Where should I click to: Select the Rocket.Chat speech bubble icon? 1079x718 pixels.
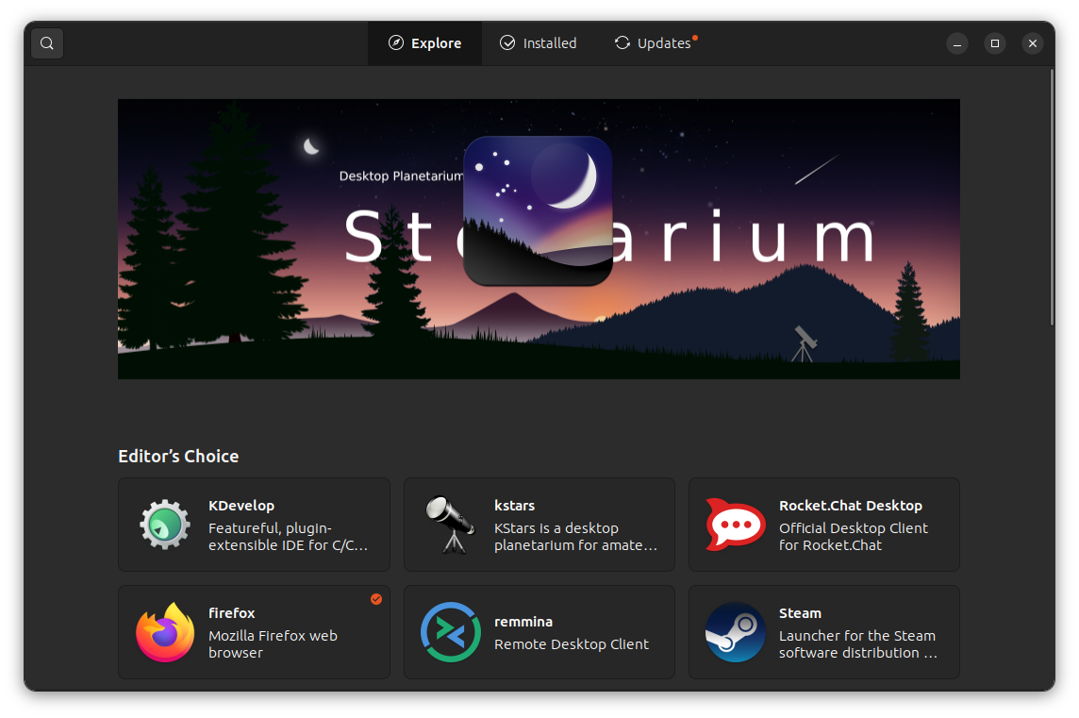point(735,525)
